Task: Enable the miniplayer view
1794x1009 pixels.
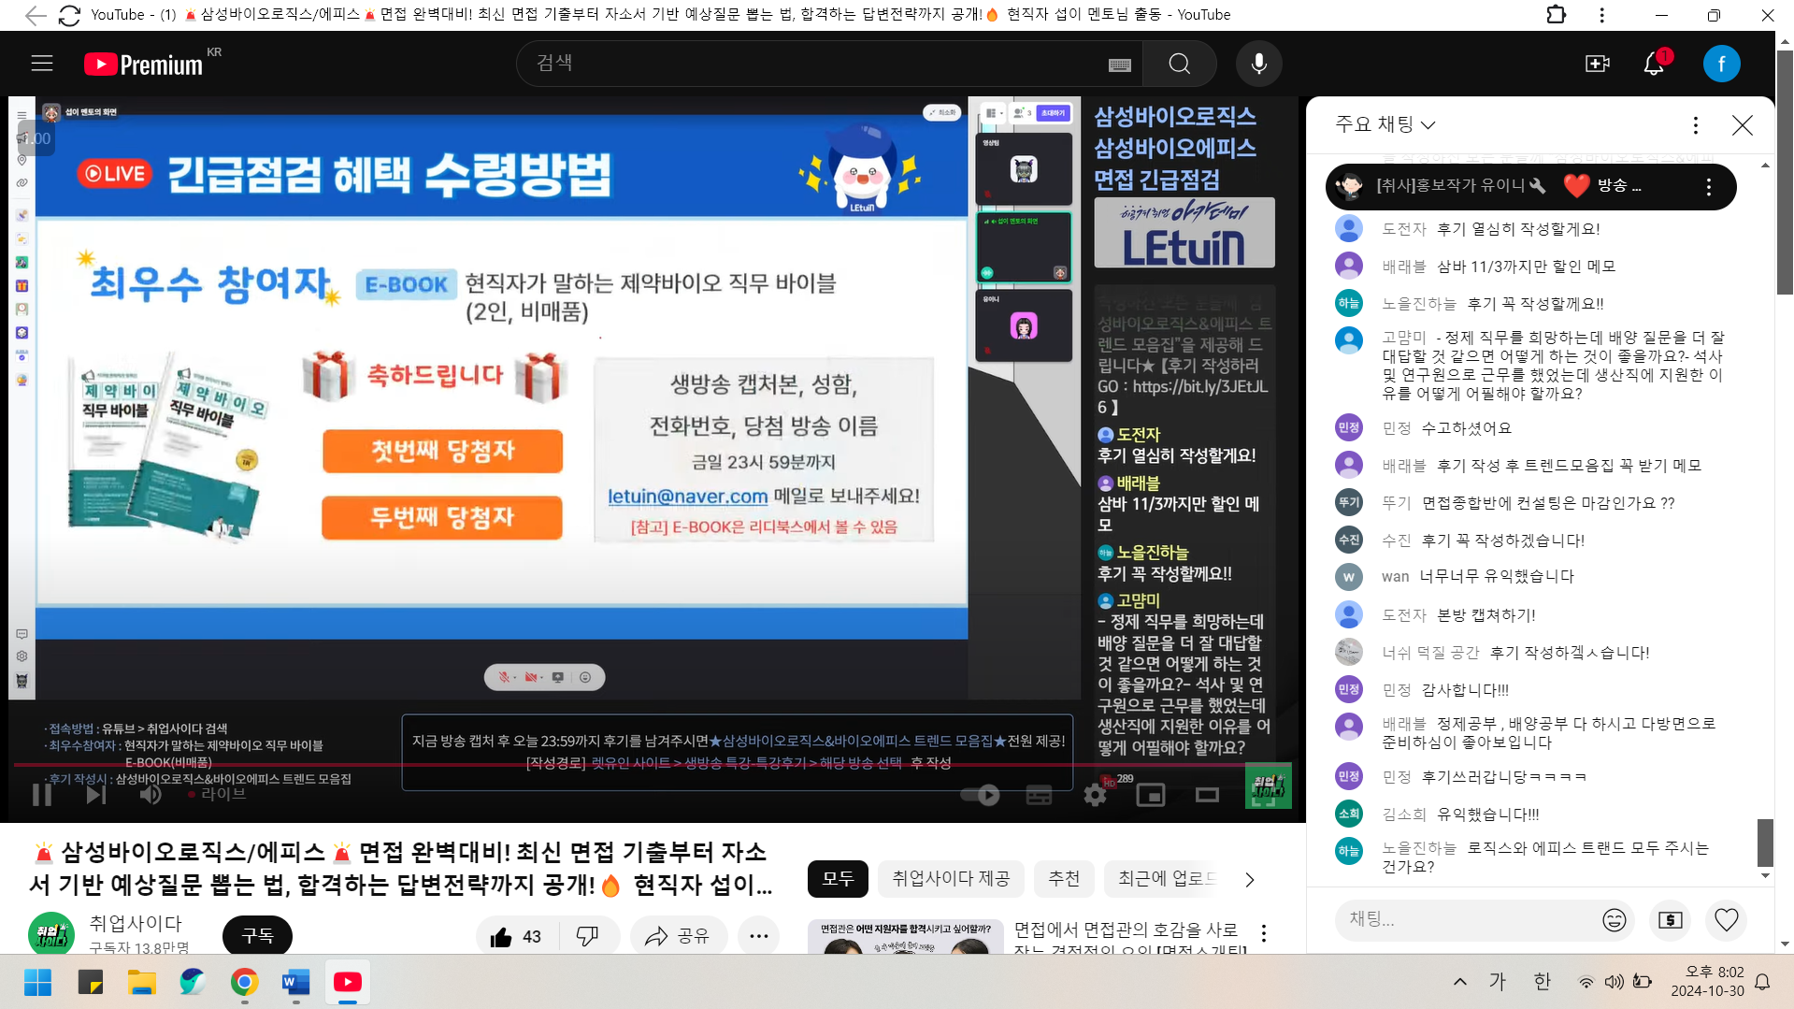Action: [1150, 795]
